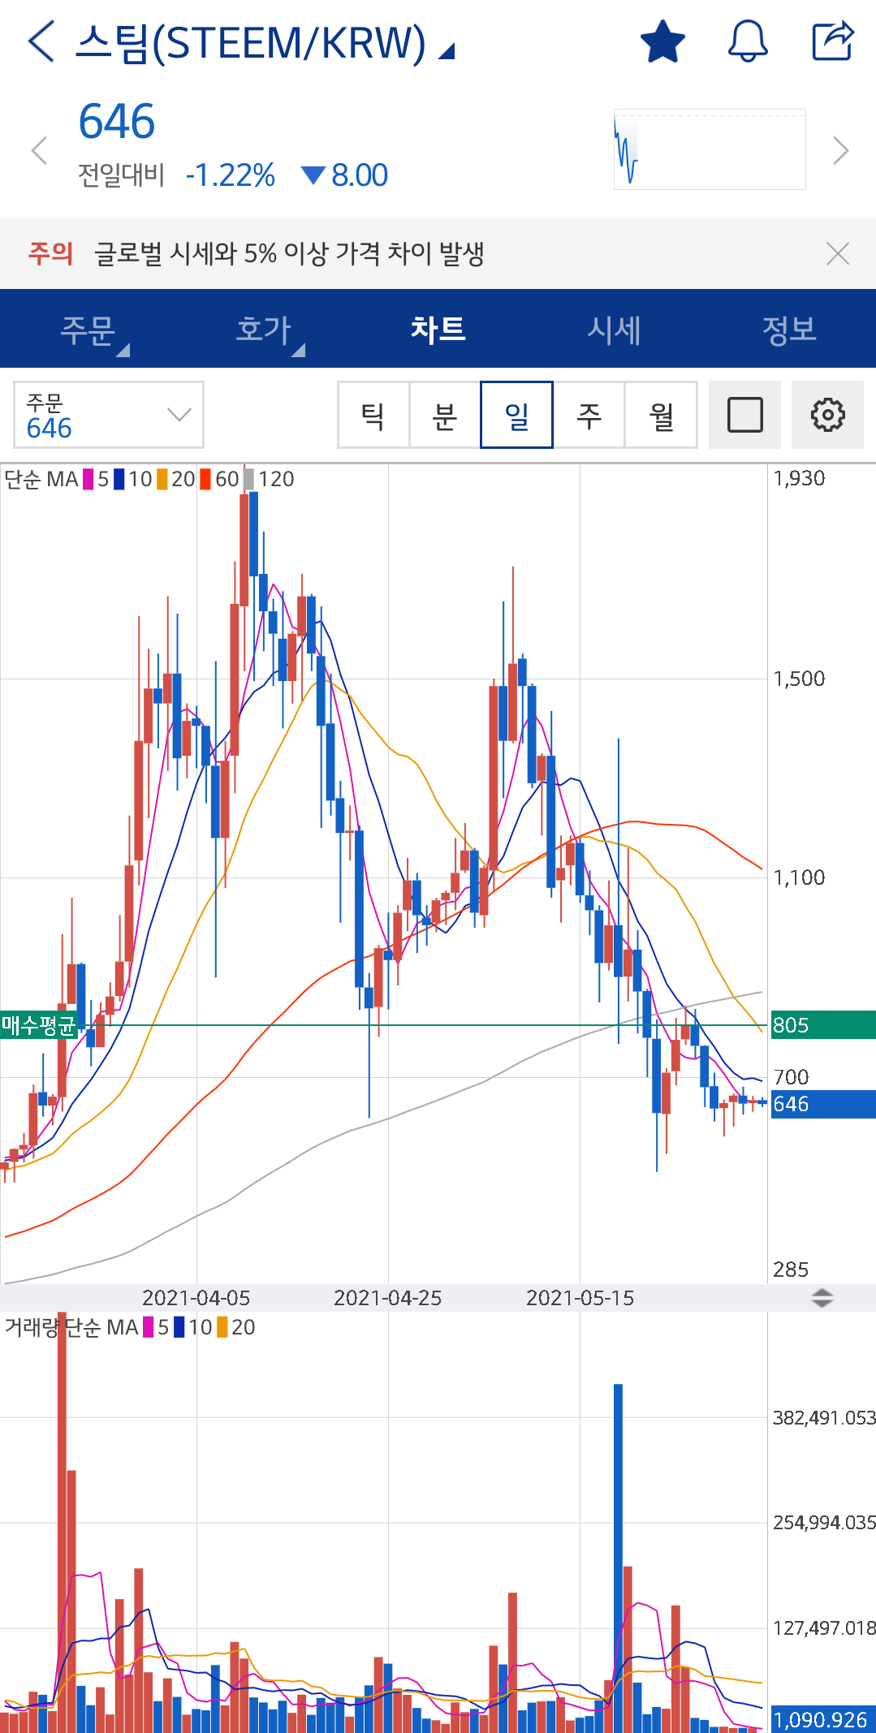Go to next coin with right chevron
The image size is (876, 1733).
coord(841,151)
